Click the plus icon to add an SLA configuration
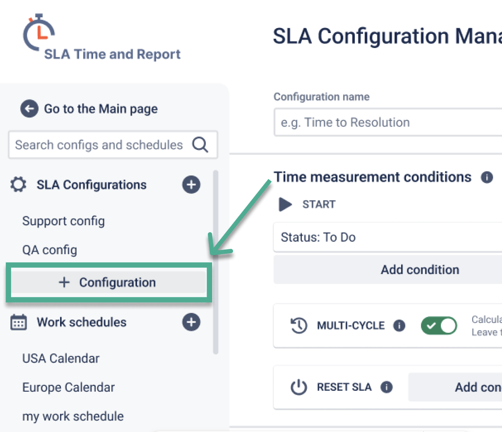502x432 pixels. click(191, 184)
